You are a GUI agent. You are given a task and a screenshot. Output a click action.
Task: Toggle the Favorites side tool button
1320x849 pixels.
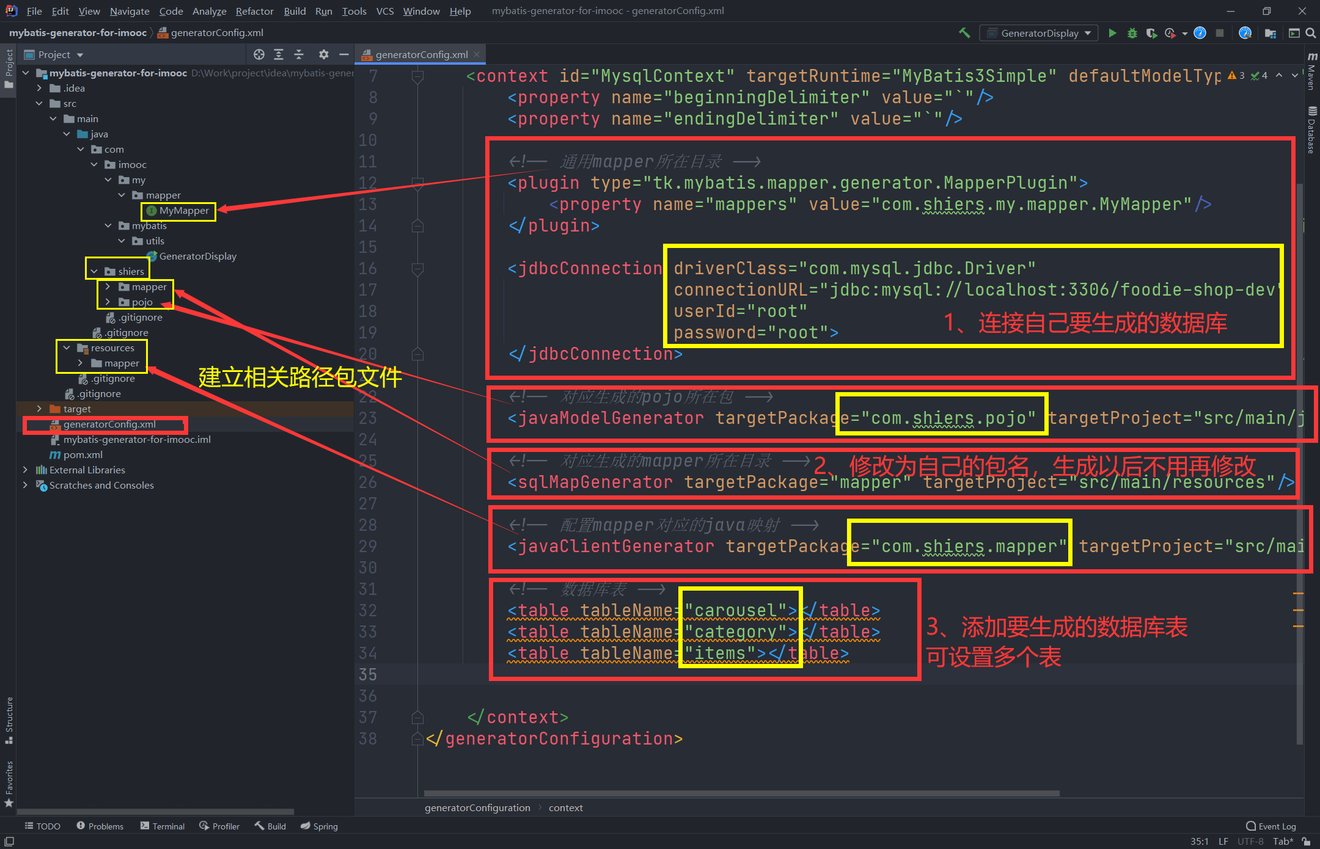click(x=9, y=783)
